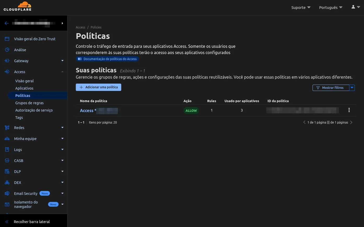Expand the Gateway sidebar section
This screenshot has width=364, height=227.
tap(62, 61)
